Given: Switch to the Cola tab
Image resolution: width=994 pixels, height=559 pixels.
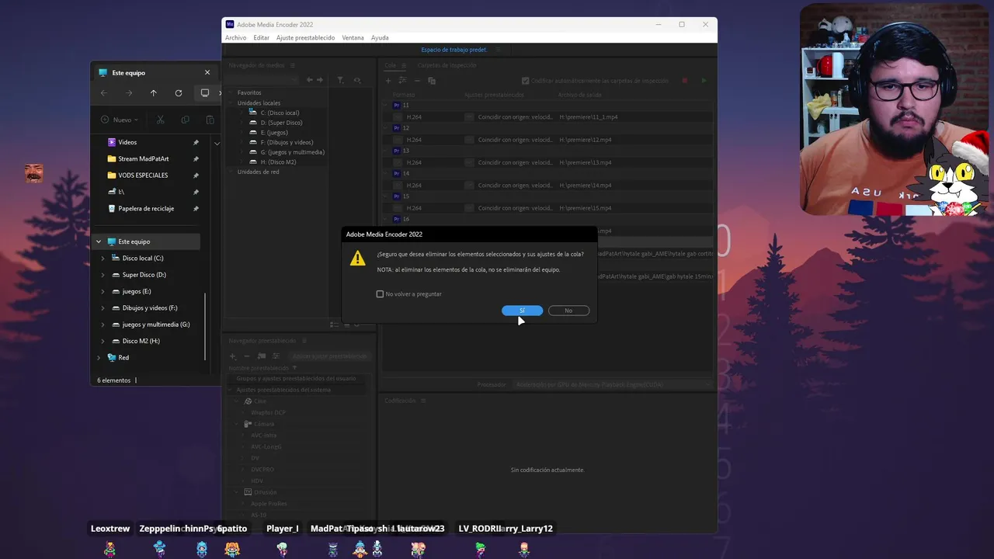Looking at the screenshot, I should [x=390, y=66].
